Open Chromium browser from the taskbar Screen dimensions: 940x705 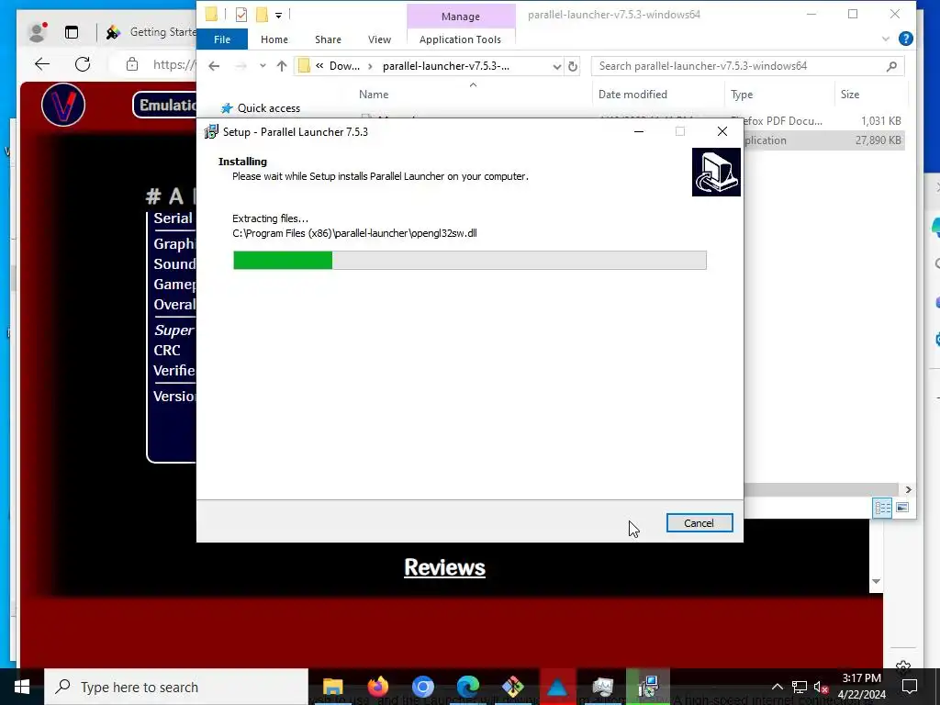pos(422,687)
